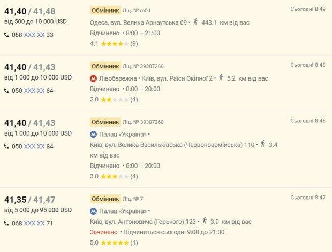The height and width of the screenshot is (252, 332).
Task: Open address Київ, вул. Антоновича (Горького) 123
Action: click(143, 222)
